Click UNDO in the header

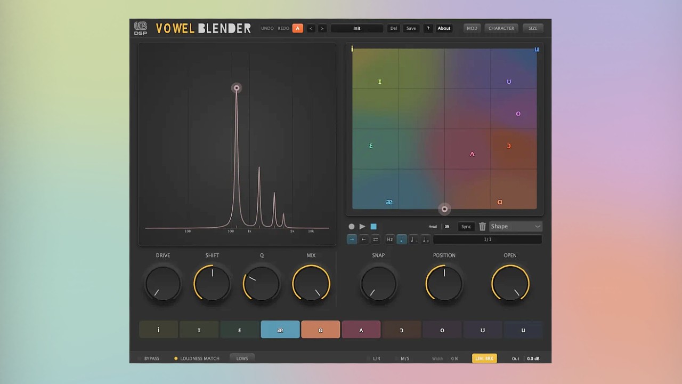coord(267,28)
